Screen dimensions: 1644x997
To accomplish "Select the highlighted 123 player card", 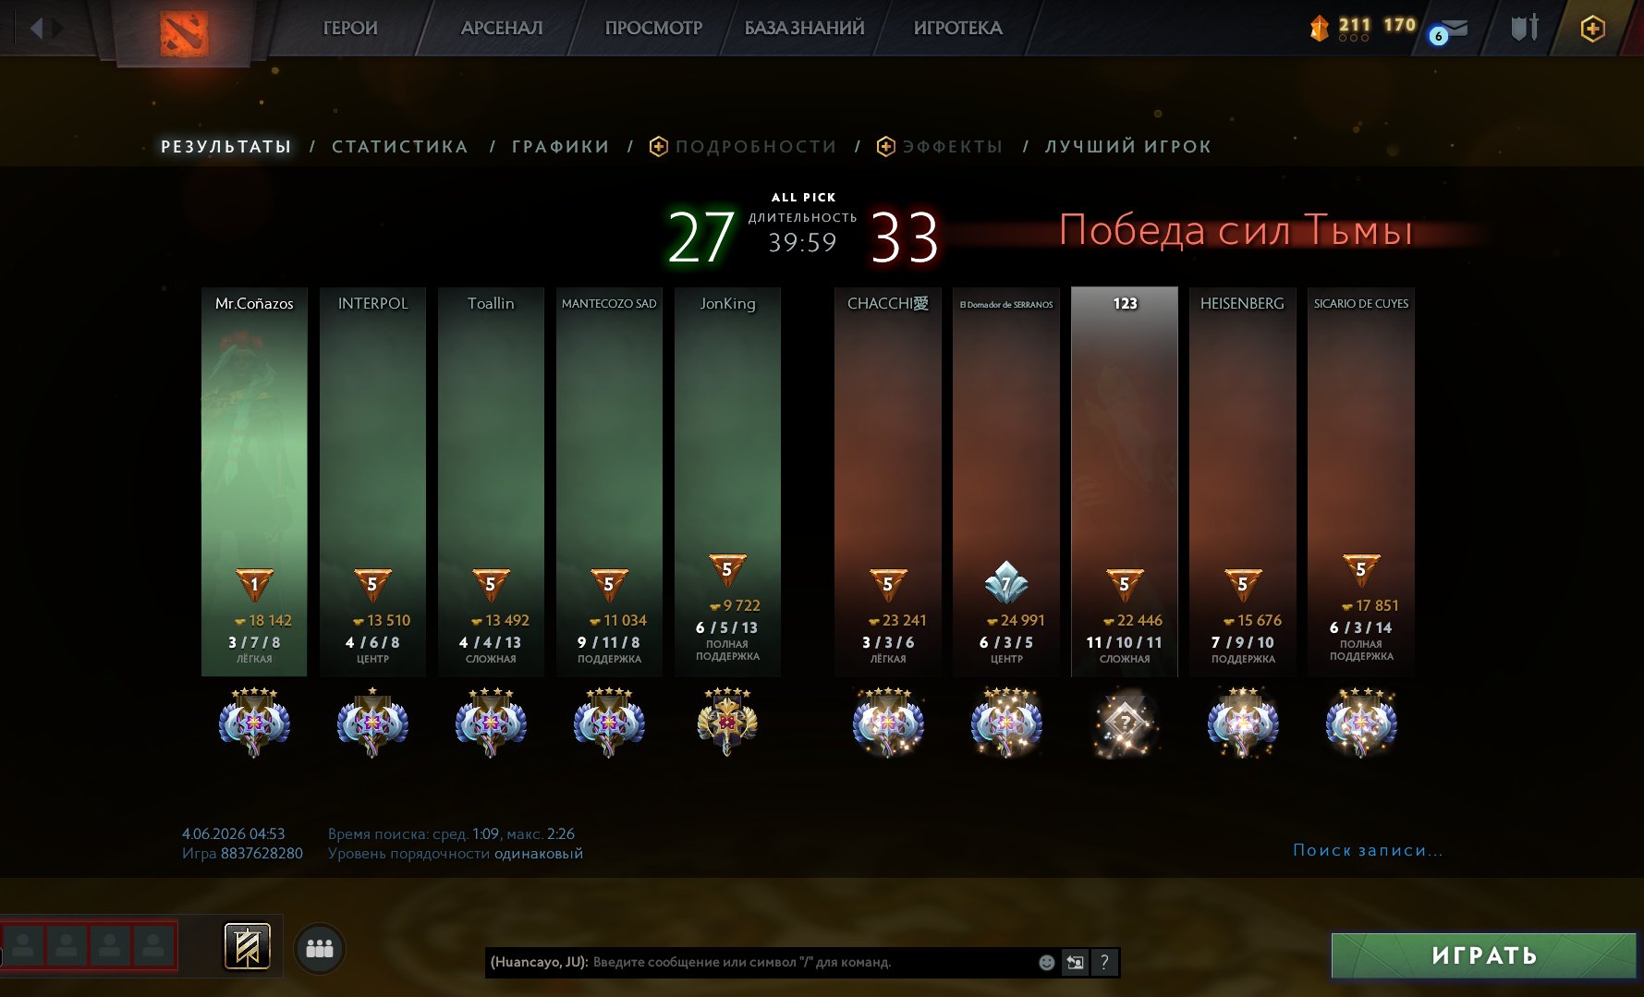I will [x=1125, y=481].
